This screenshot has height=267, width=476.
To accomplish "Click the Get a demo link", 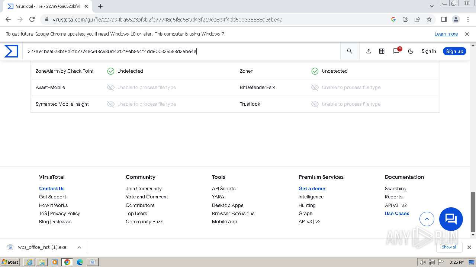I will click(312, 188).
